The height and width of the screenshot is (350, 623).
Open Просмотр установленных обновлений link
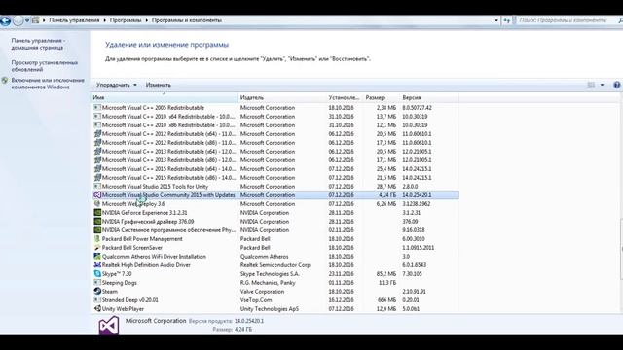[45, 66]
